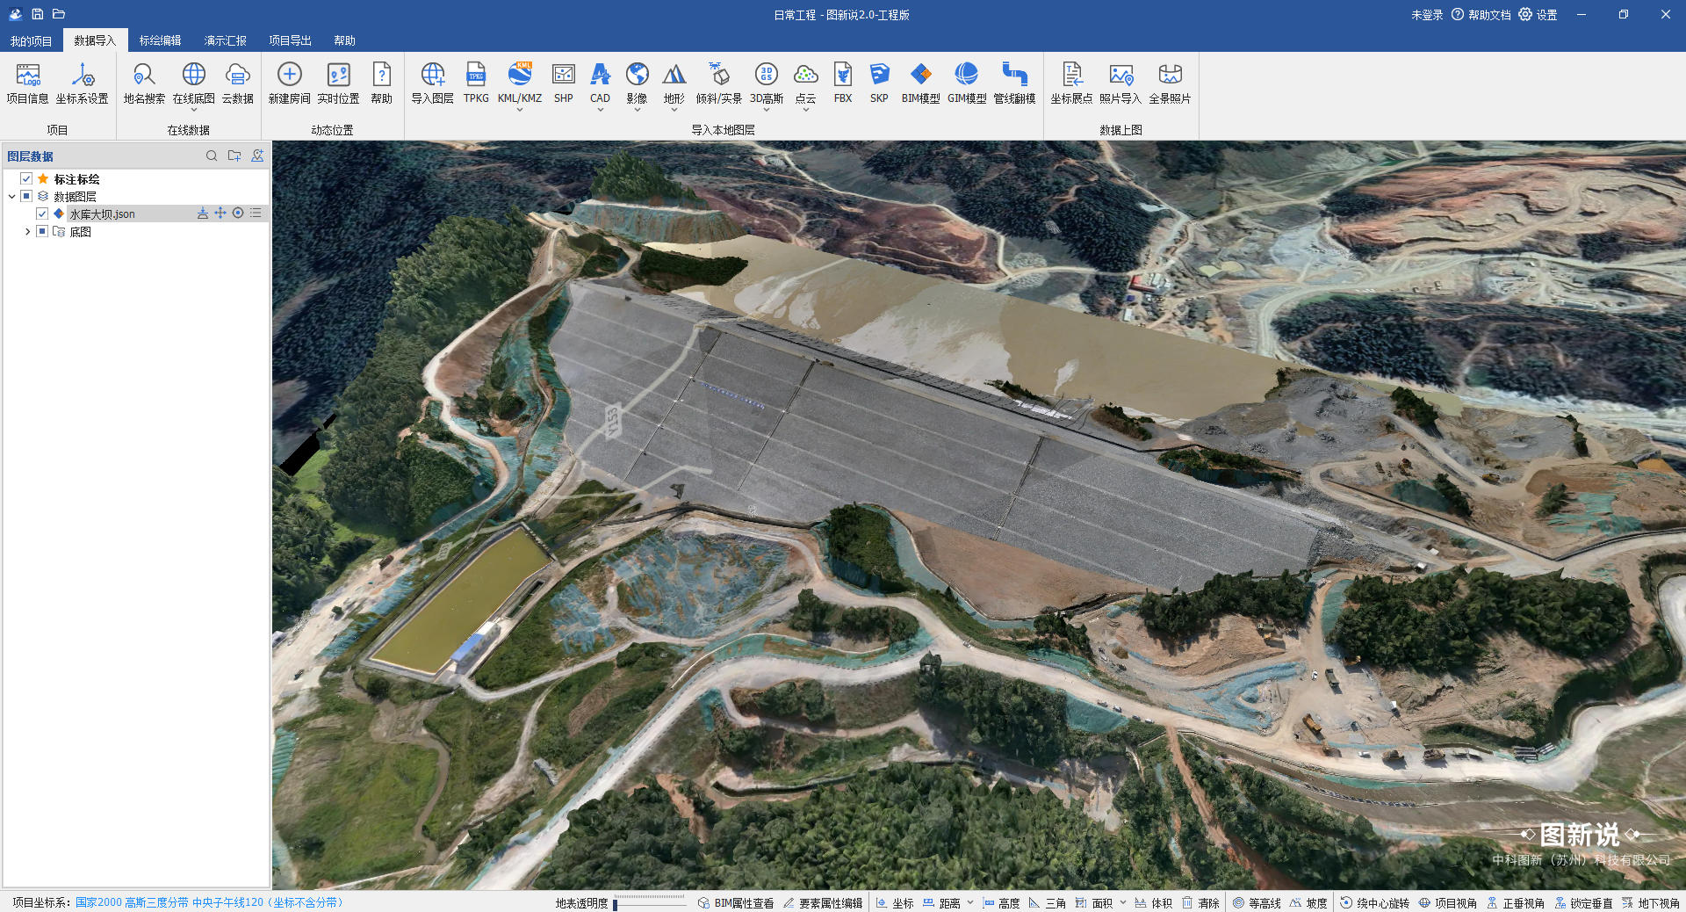This screenshot has width=1686, height=912.
Task: Open the 项目信息 project info tool
Action: 28,83
